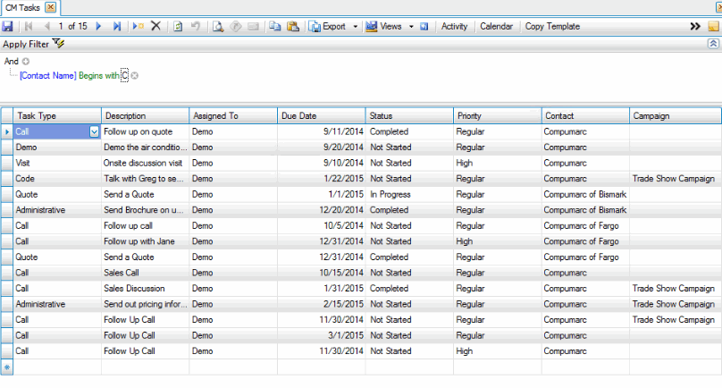Go to the next record arrow
The height and width of the screenshot is (388, 722).
(98, 27)
